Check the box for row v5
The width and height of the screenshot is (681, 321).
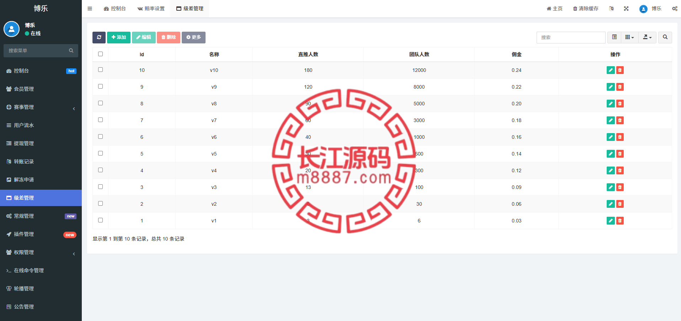point(100,153)
